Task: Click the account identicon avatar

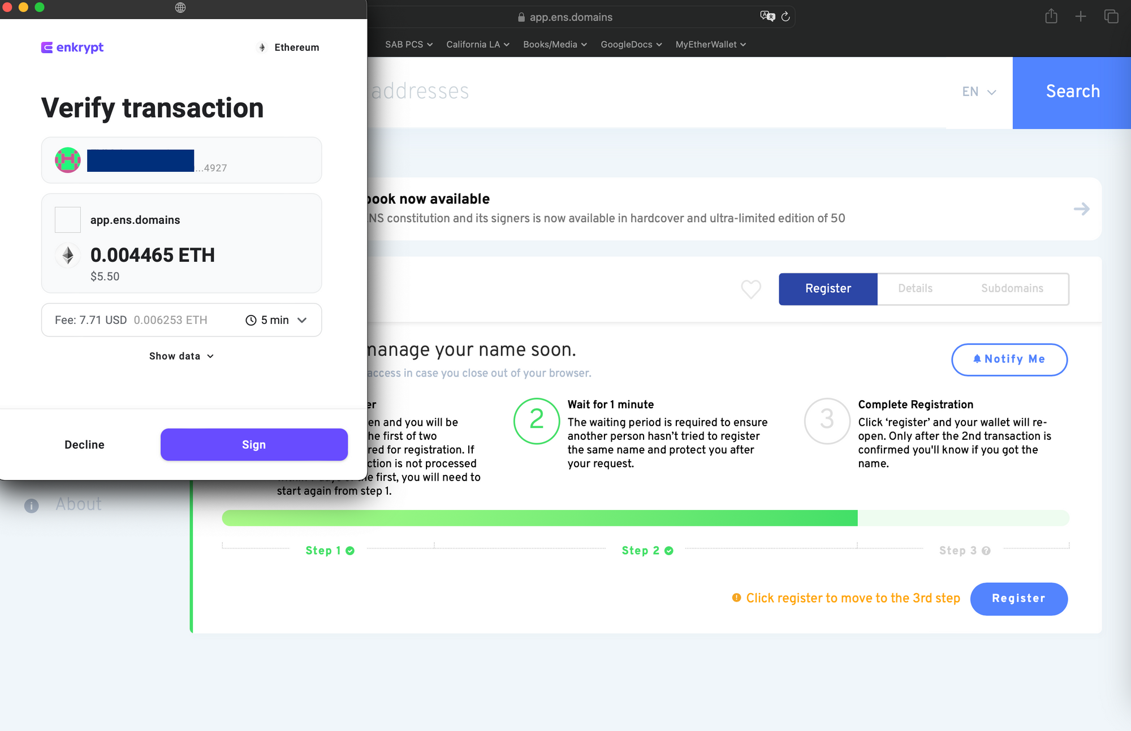Action: [68, 160]
